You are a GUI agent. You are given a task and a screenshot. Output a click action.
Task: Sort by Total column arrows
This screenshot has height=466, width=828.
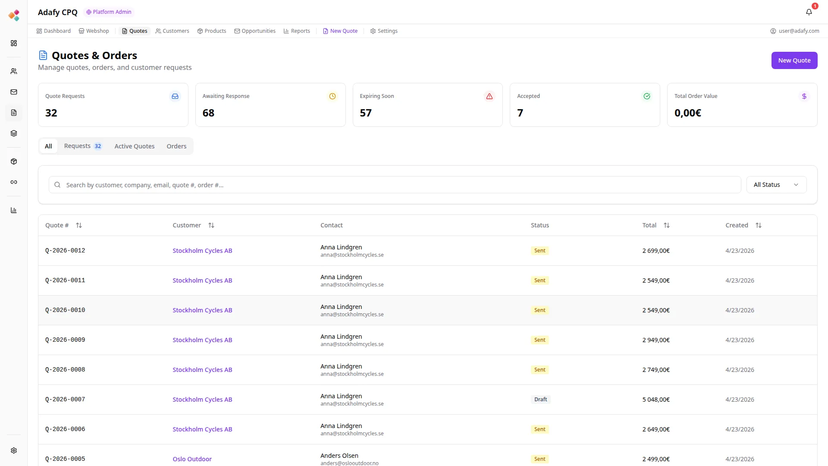point(666,225)
